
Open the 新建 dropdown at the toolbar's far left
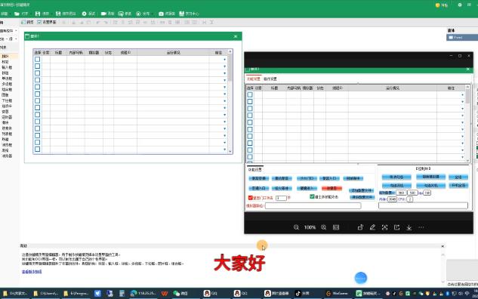point(10,14)
